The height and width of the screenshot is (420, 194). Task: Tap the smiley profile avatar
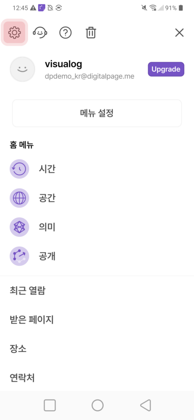23,69
